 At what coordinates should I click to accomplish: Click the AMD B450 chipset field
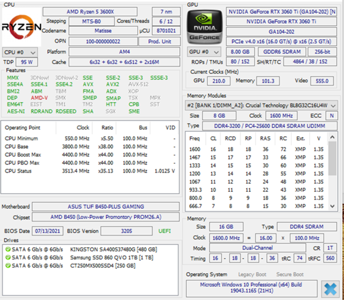(x=106, y=217)
